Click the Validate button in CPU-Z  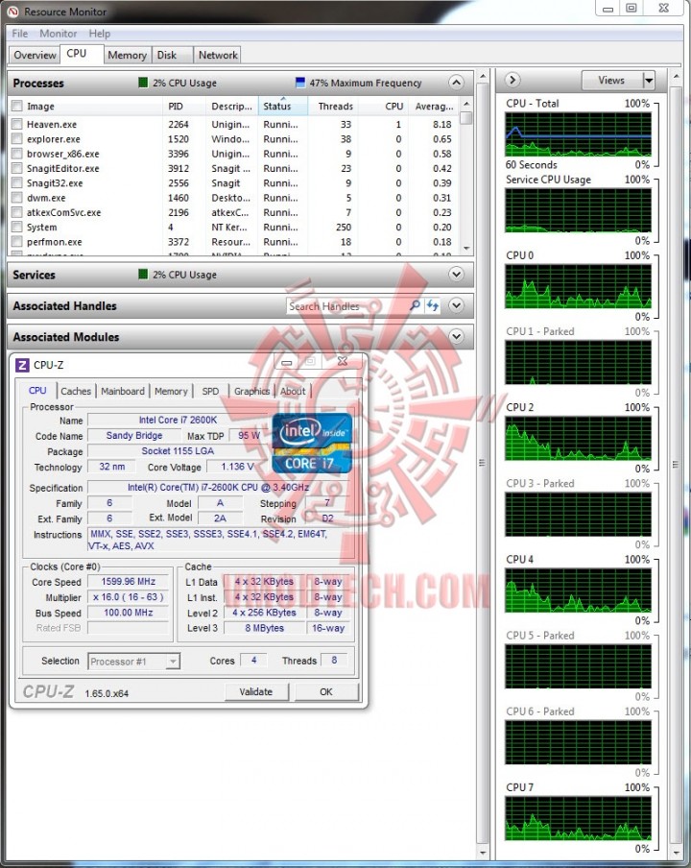(256, 691)
